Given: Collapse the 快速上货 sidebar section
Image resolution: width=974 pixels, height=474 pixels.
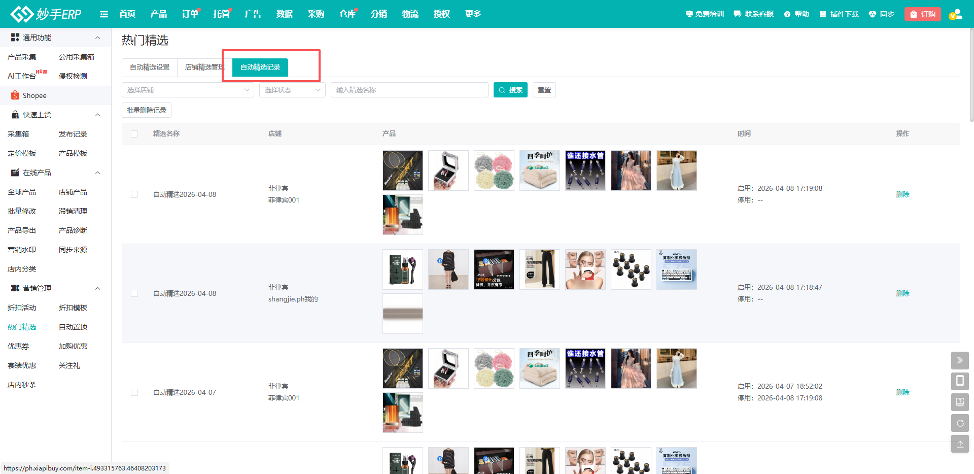Looking at the screenshot, I should tap(98, 115).
